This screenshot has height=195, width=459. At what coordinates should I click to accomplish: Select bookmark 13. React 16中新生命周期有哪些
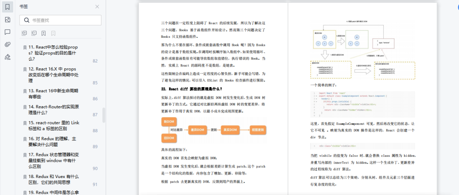click(53, 94)
